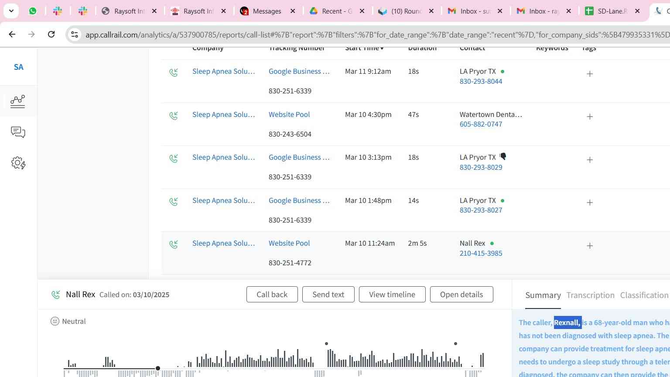Viewport: 670px width, 377px height.
Task: Click Watertown Denta… contact name
Action: [491, 114]
